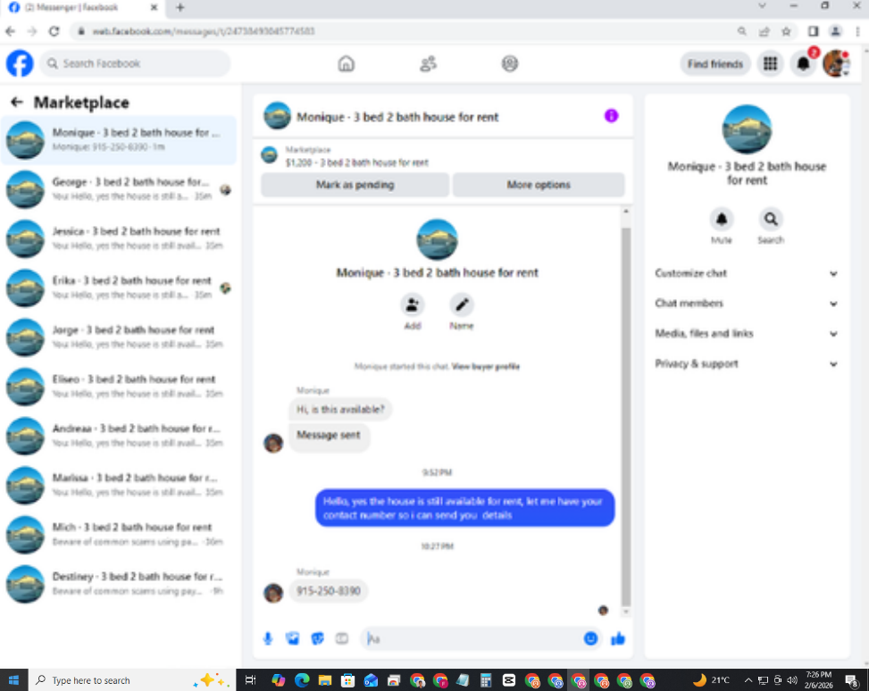869x691 pixels.
Task: Open the Marissa conversation
Action: point(119,485)
